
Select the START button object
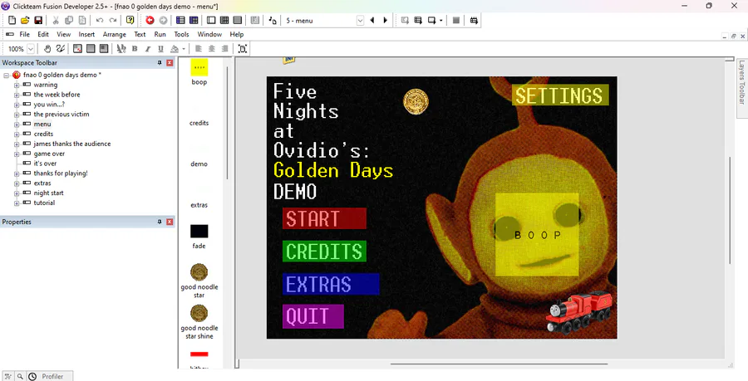pos(324,218)
